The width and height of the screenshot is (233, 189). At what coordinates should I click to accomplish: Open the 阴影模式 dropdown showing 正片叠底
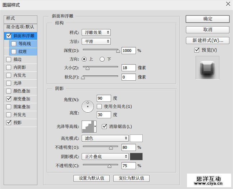[x=105, y=156]
